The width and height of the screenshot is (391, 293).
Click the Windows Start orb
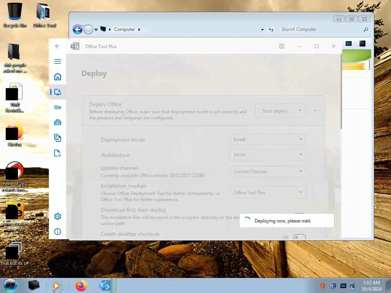point(10,285)
